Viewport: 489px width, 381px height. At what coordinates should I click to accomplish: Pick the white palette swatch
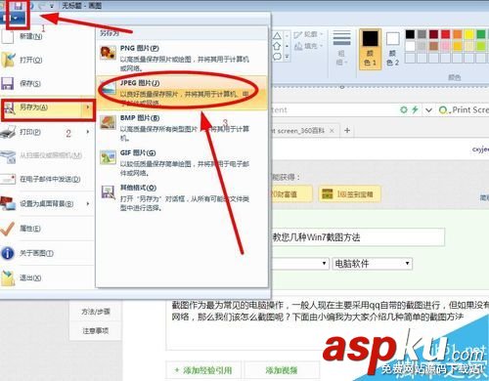(410, 46)
